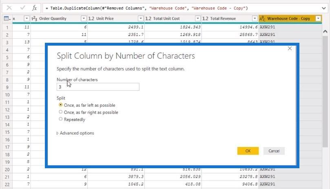Click Cancel in split dialog
Viewport: 330px width, 189px height.
pos(274,151)
